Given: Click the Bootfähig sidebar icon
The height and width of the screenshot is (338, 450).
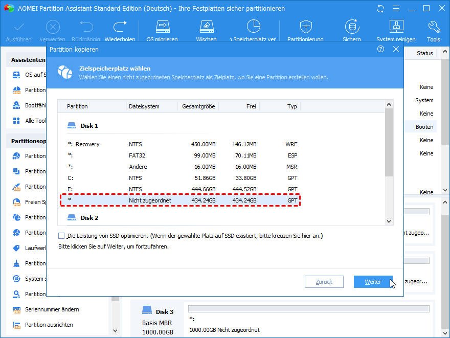Looking at the screenshot, I should point(16,105).
